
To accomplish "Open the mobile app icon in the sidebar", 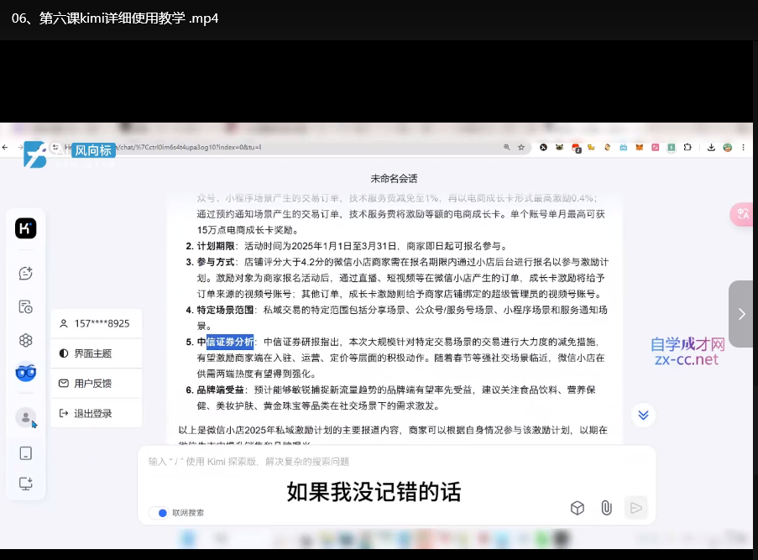I will pyautogui.click(x=26, y=453).
